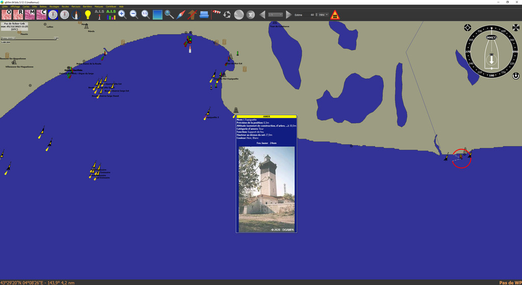Click the round grey download arrow icon
The height and width of the screenshot is (285, 522).
[x=250, y=15]
